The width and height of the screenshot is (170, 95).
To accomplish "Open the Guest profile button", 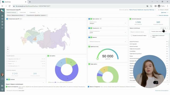I will (161, 6).
